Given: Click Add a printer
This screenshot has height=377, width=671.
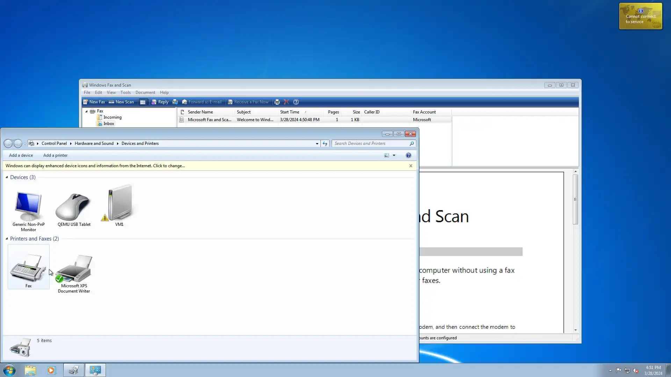Looking at the screenshot, I should 55,155.
